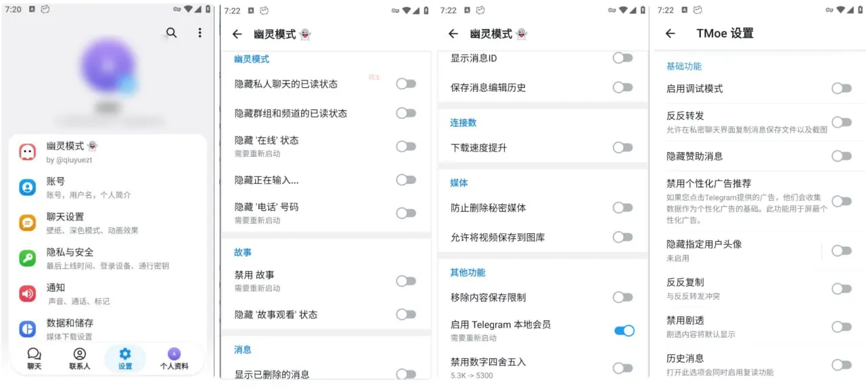Image resolution: width=866 pixels, height=390 pixels.
Task: Tap the back arrow on TMoe 设置 page
Action: point(670,33)
